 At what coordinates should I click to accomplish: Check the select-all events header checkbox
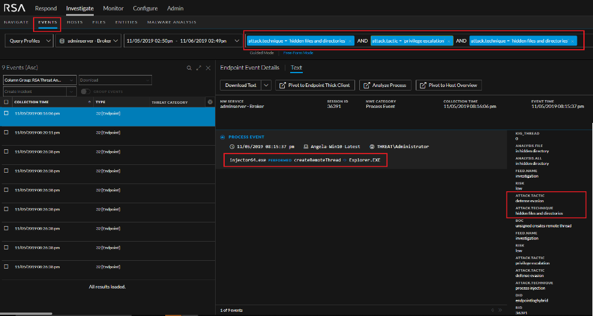point(7,103)
